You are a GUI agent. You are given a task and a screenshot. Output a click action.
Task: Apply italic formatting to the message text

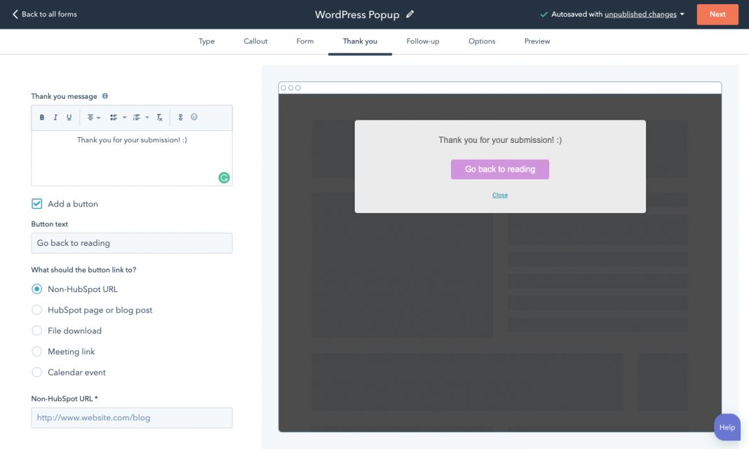(x=55, y=117)
